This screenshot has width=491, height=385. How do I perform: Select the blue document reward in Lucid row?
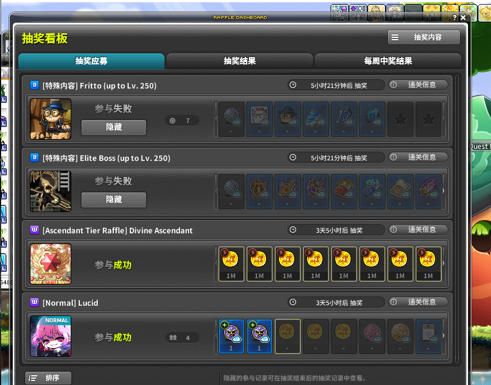[428, 336]
